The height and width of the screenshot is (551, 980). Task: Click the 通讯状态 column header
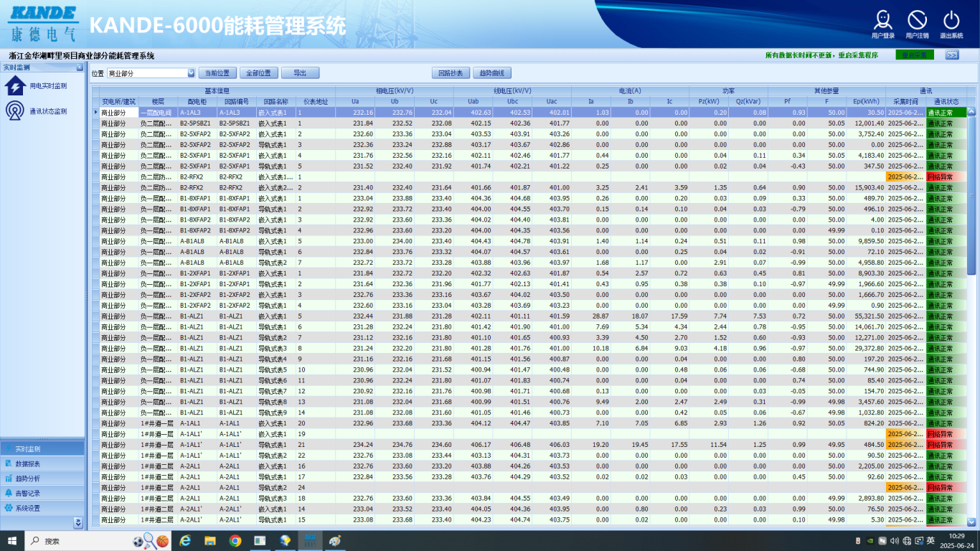tap(946, 102)
